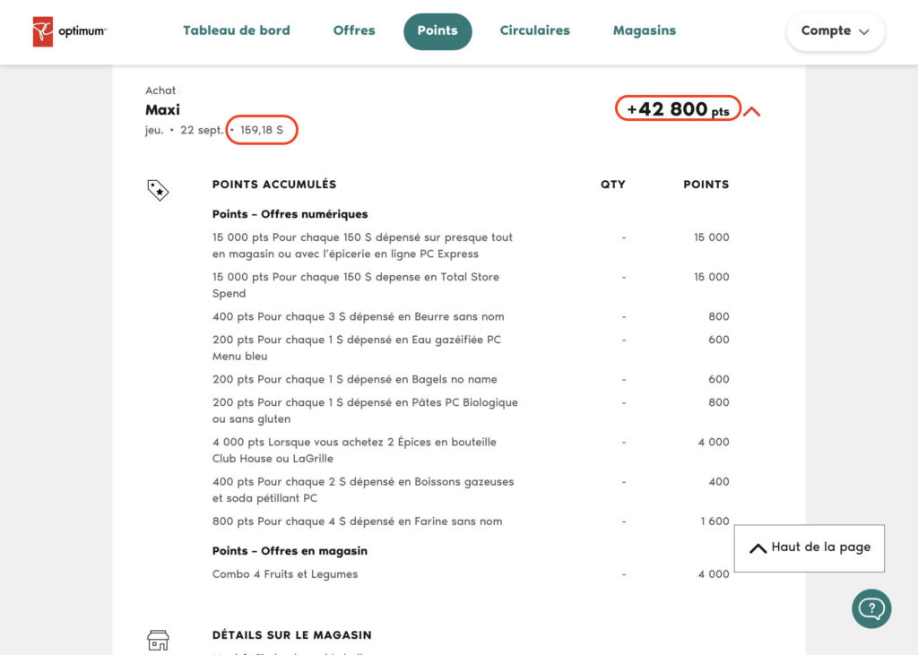Click the Détails sur le magasin heading

291,635
